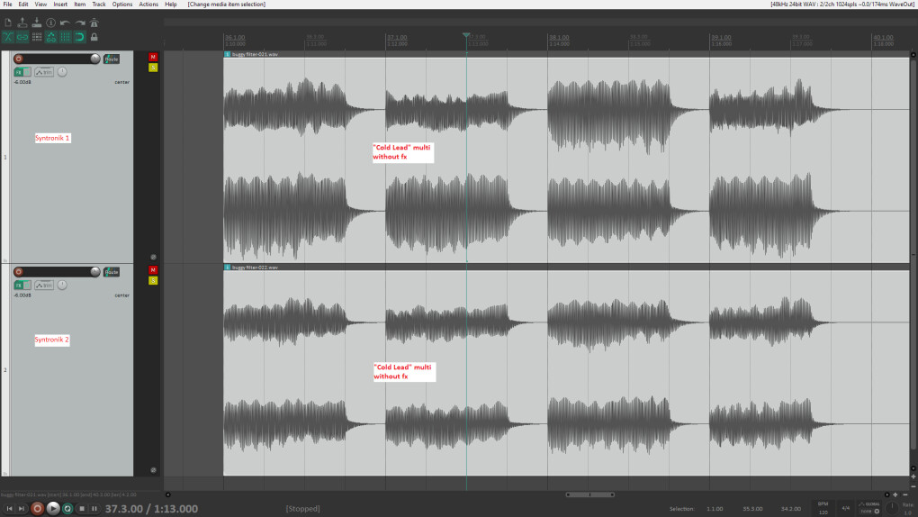This screenshot has width=918, height=517.
Task: Toggle auto-crossfade toolbar icon
Action: (x=8, y=37)
